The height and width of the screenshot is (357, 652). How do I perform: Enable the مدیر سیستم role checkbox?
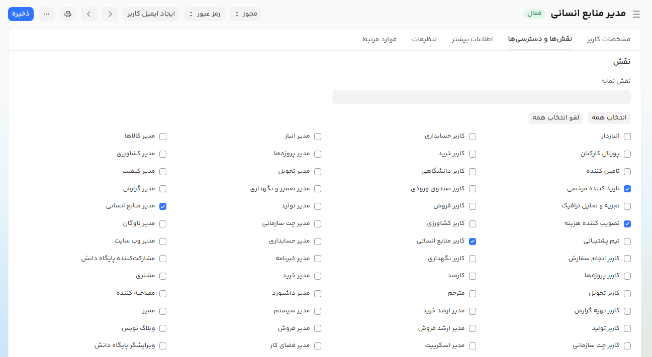[x=318, y=311]
